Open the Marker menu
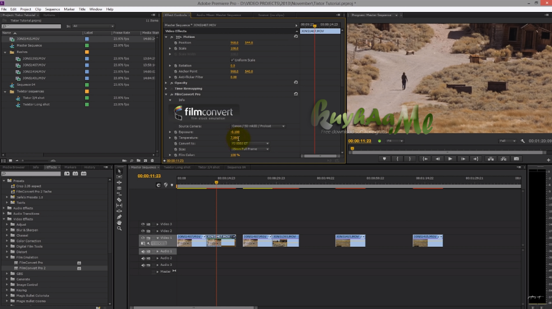The height and width of the screenshot is (309, 552). pyautogui.click(x=69, y=9)
